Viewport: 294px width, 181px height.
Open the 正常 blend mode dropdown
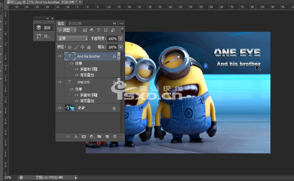click(72, 38)
